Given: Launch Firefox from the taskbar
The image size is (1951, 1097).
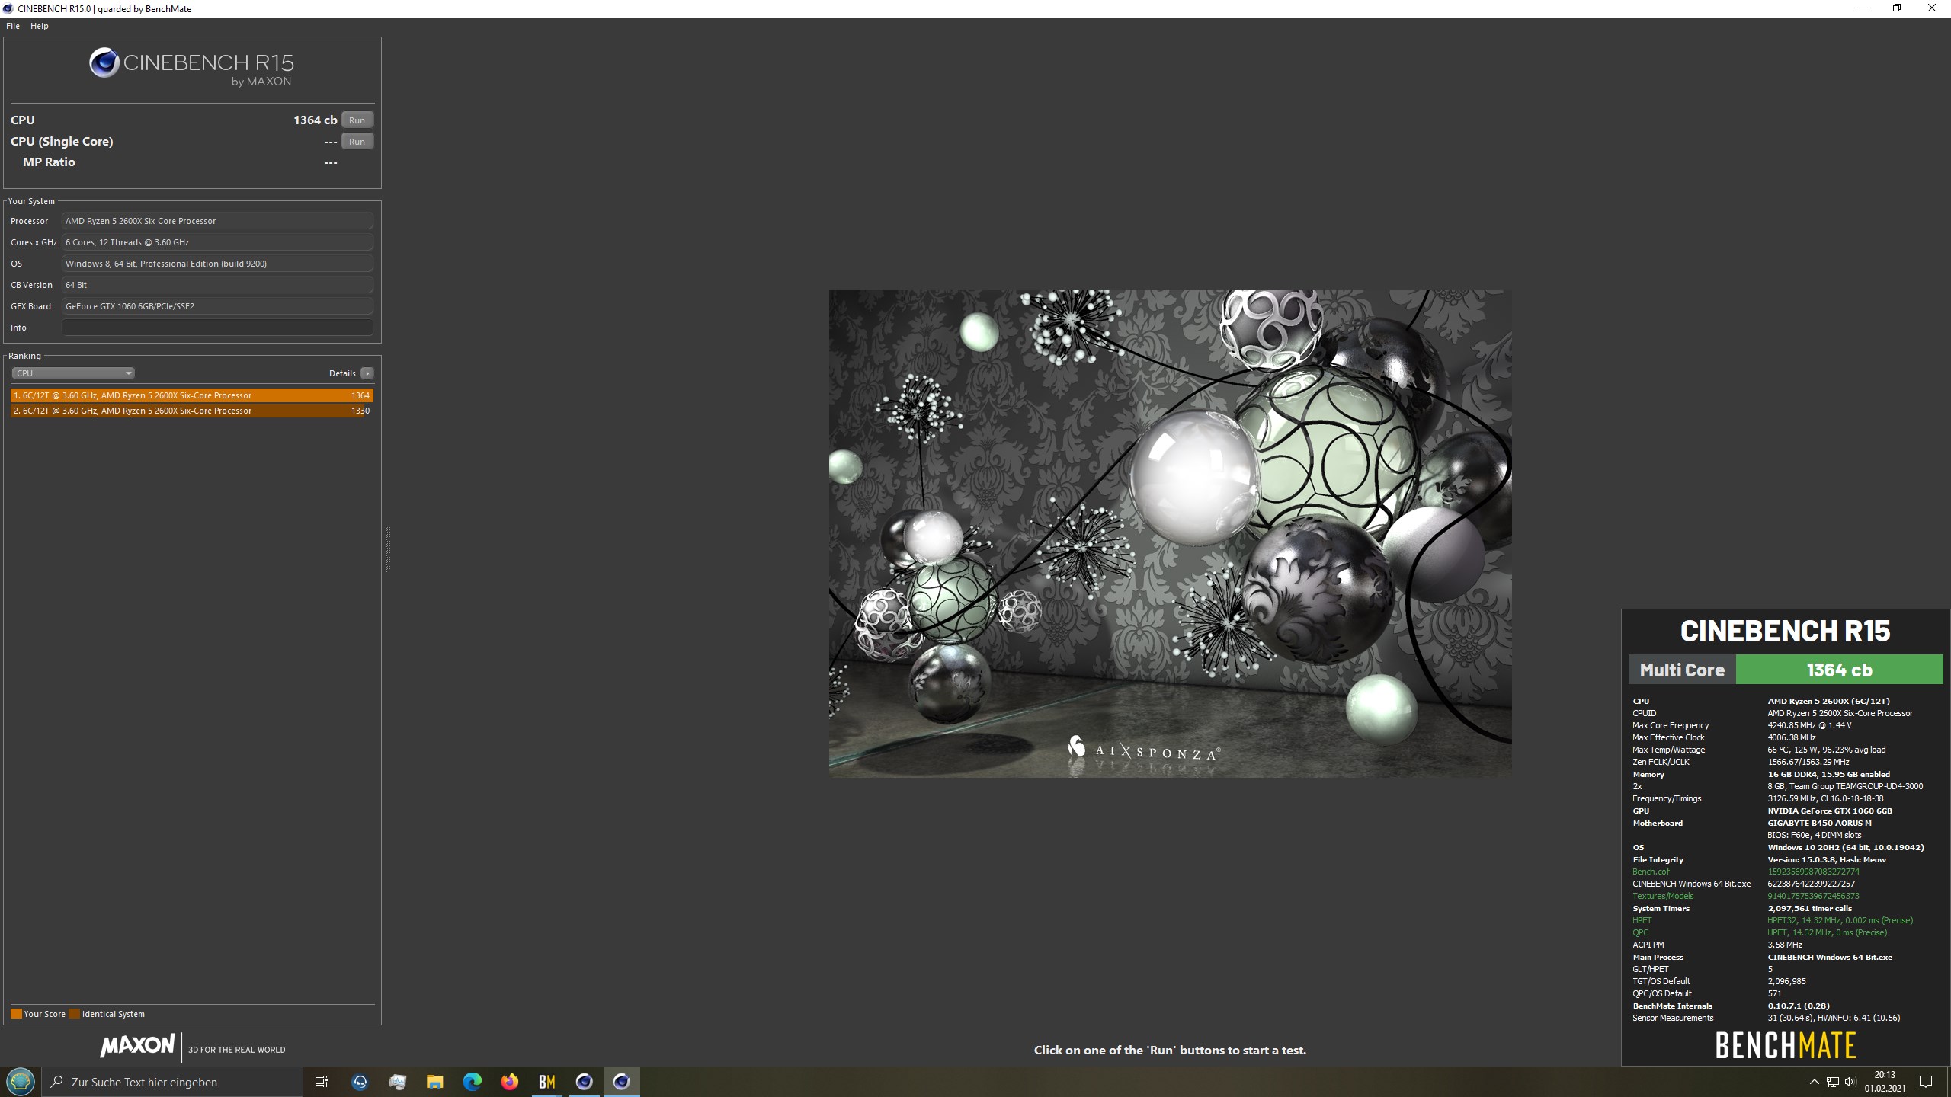Looking at the screenshot, I should [509, 1082].
